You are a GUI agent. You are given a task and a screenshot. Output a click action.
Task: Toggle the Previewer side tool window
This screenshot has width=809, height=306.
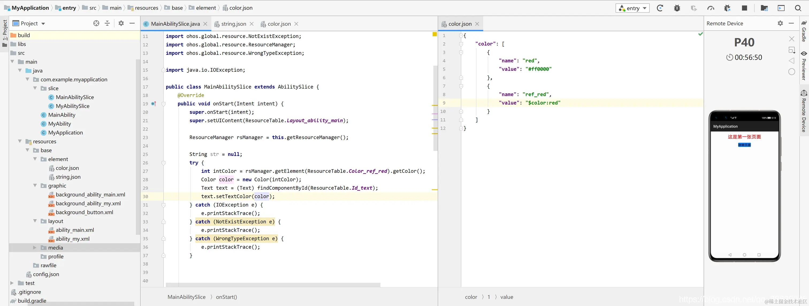coord(804,66)
